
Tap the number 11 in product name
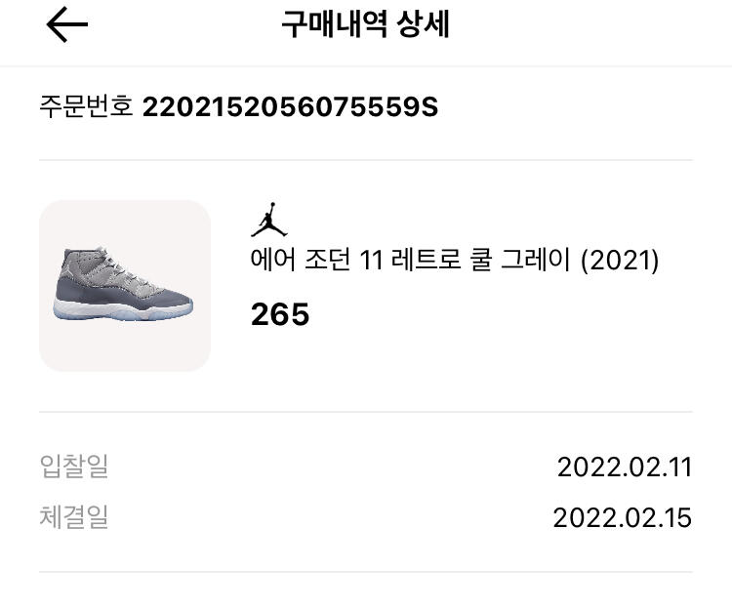(371, 262)
